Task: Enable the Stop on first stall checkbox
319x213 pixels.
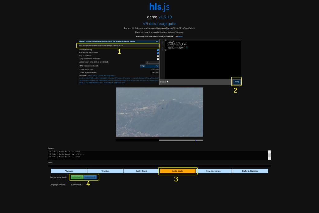Action: pos(158,56)
